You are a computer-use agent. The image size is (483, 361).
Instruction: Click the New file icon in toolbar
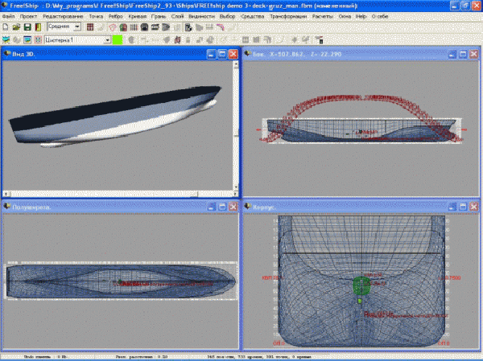pos(6,27)
